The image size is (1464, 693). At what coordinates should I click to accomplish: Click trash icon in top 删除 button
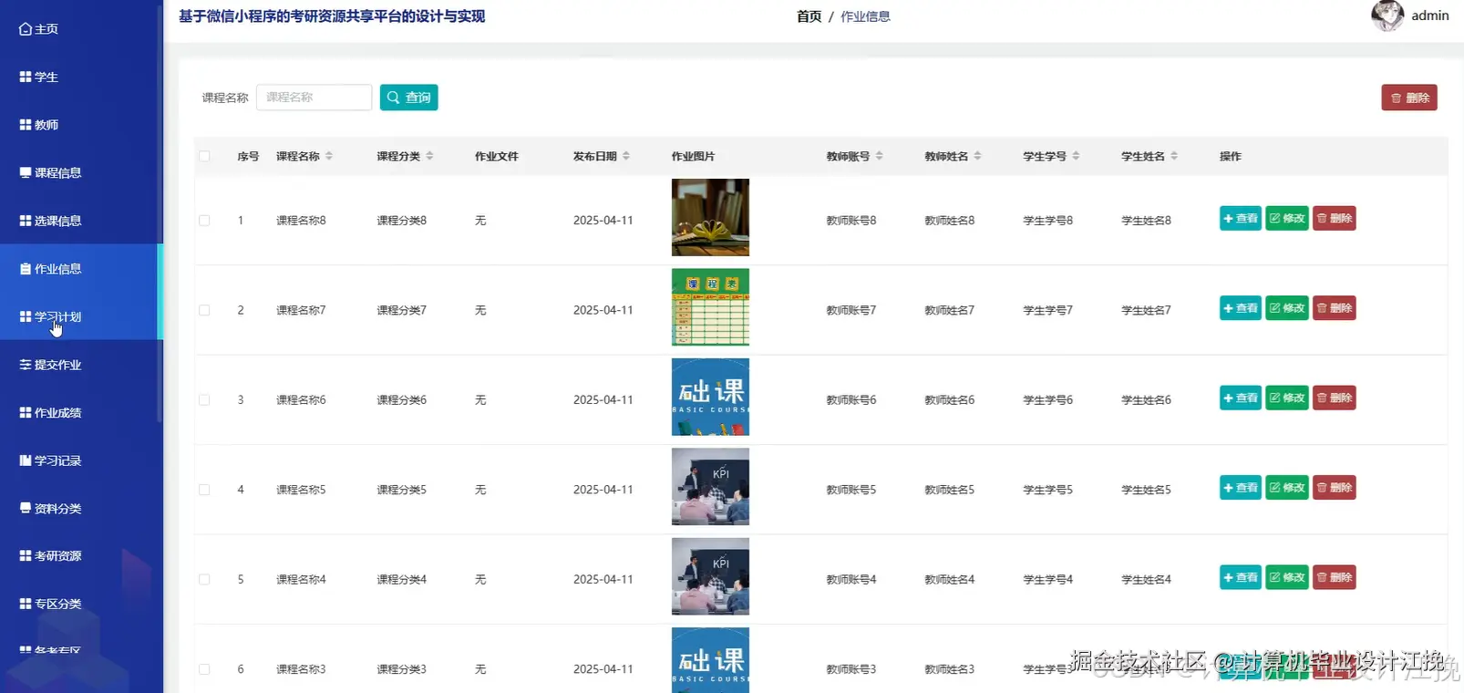1396,98
